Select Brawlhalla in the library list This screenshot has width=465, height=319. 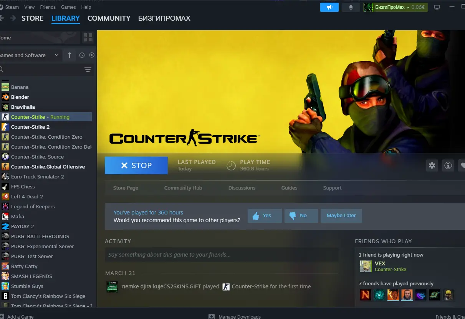click(46, 107)
